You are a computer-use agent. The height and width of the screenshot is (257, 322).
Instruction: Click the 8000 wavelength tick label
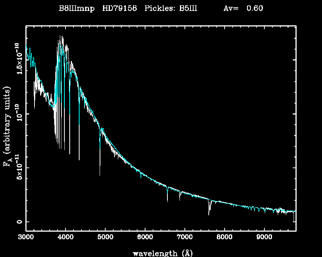(224, 238)
